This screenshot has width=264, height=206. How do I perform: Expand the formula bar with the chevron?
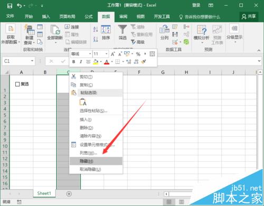point(259,61)
